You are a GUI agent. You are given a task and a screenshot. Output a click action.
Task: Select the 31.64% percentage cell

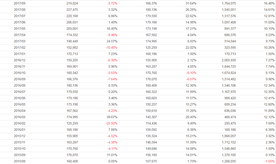click(x=191, y=4)
